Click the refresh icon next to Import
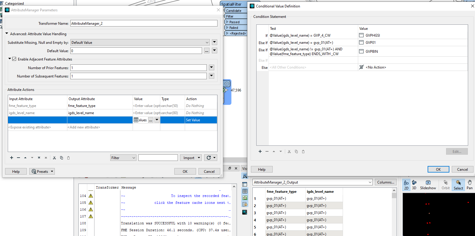 (209, 158)
